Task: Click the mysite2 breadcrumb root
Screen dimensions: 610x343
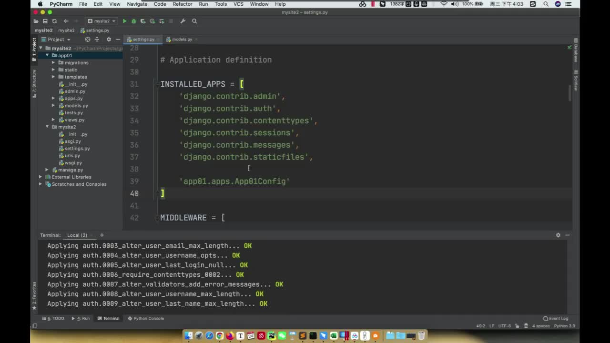Action: (43, 30)
